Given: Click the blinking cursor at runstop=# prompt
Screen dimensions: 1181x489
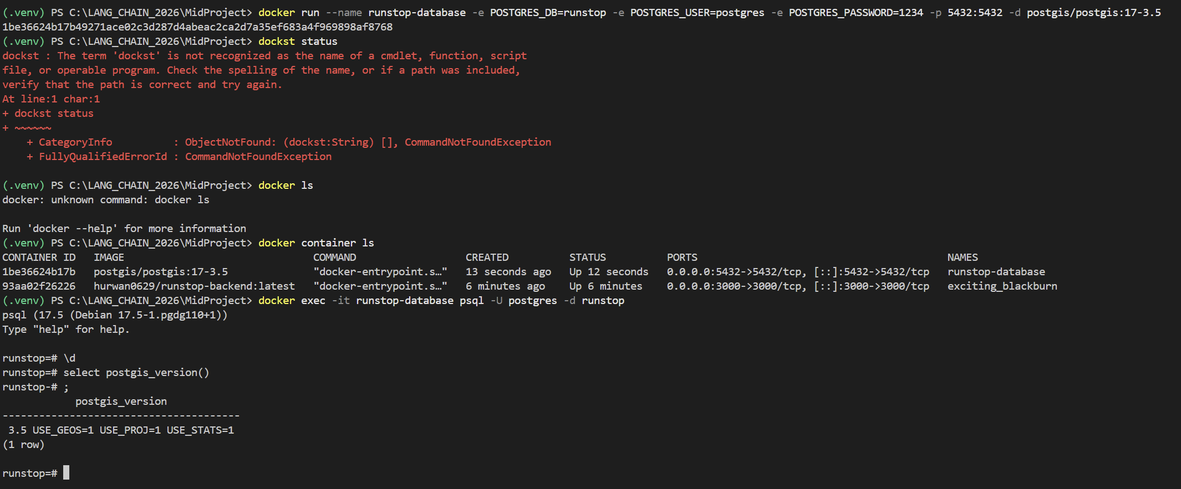Looking at the screenshot, I should pyautogui.click(x=66, y=473).
